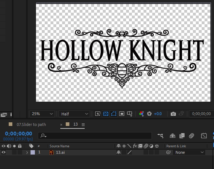Open the Half resolution dropdown
214x169 pixels.
74,114
